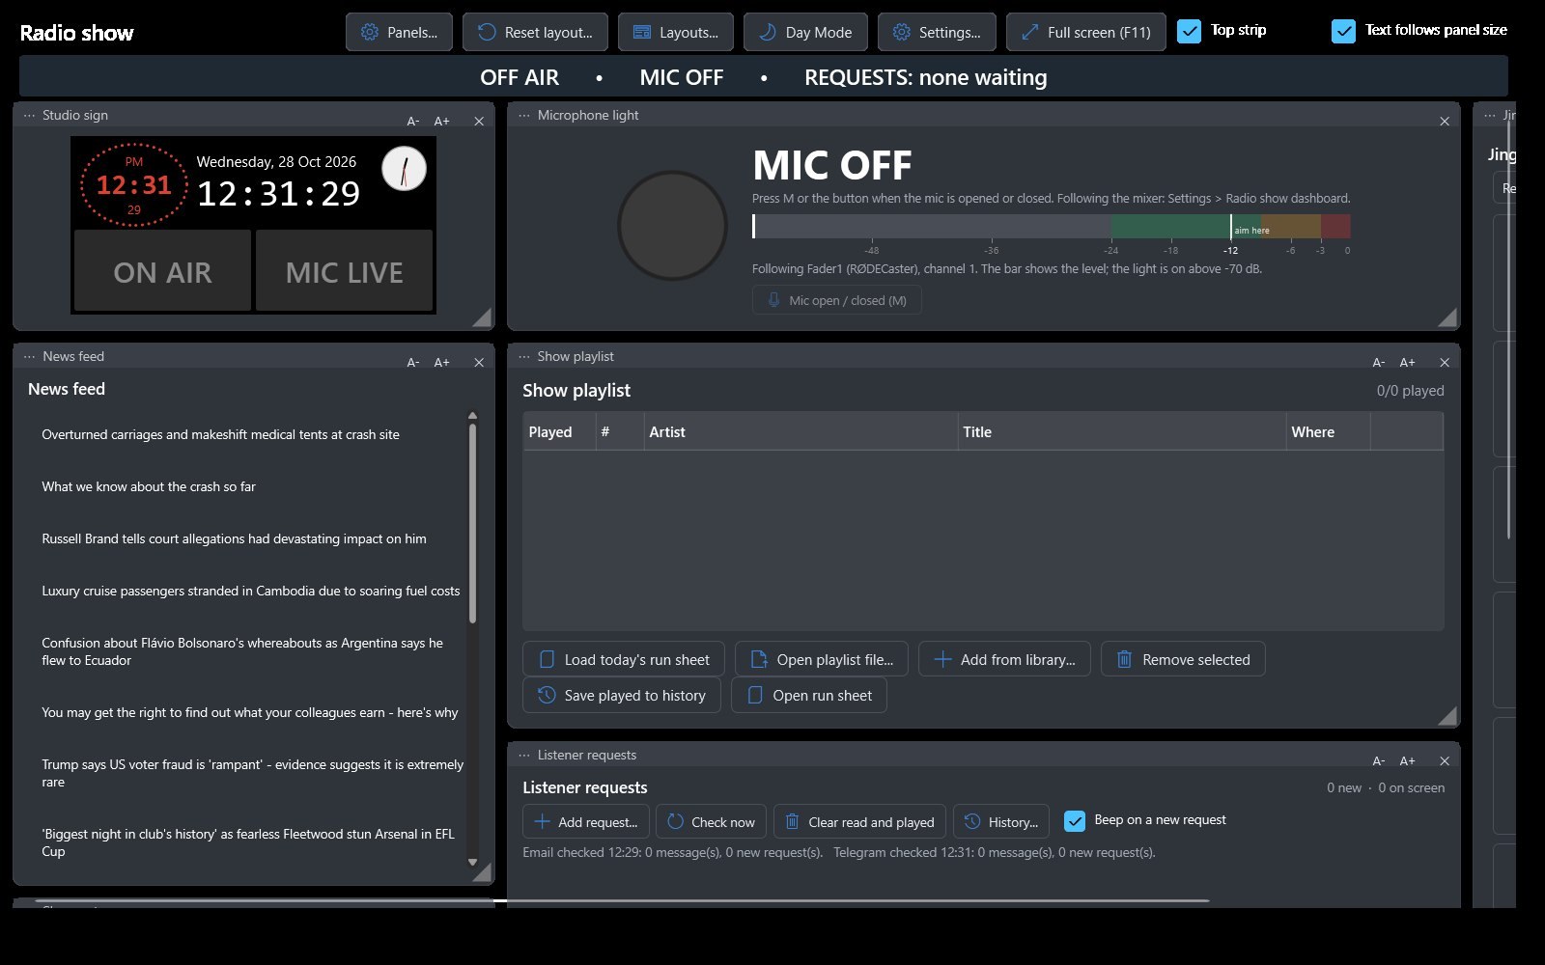
Task: Sort playlist by # column
Action: click(x=620, y=431)
